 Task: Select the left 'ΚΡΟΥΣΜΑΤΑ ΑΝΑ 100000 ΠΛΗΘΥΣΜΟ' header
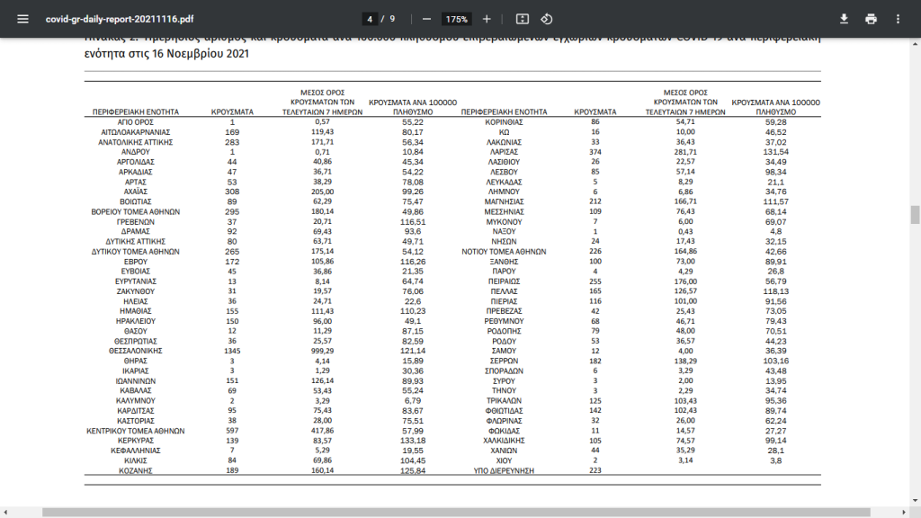coord(413,107)
